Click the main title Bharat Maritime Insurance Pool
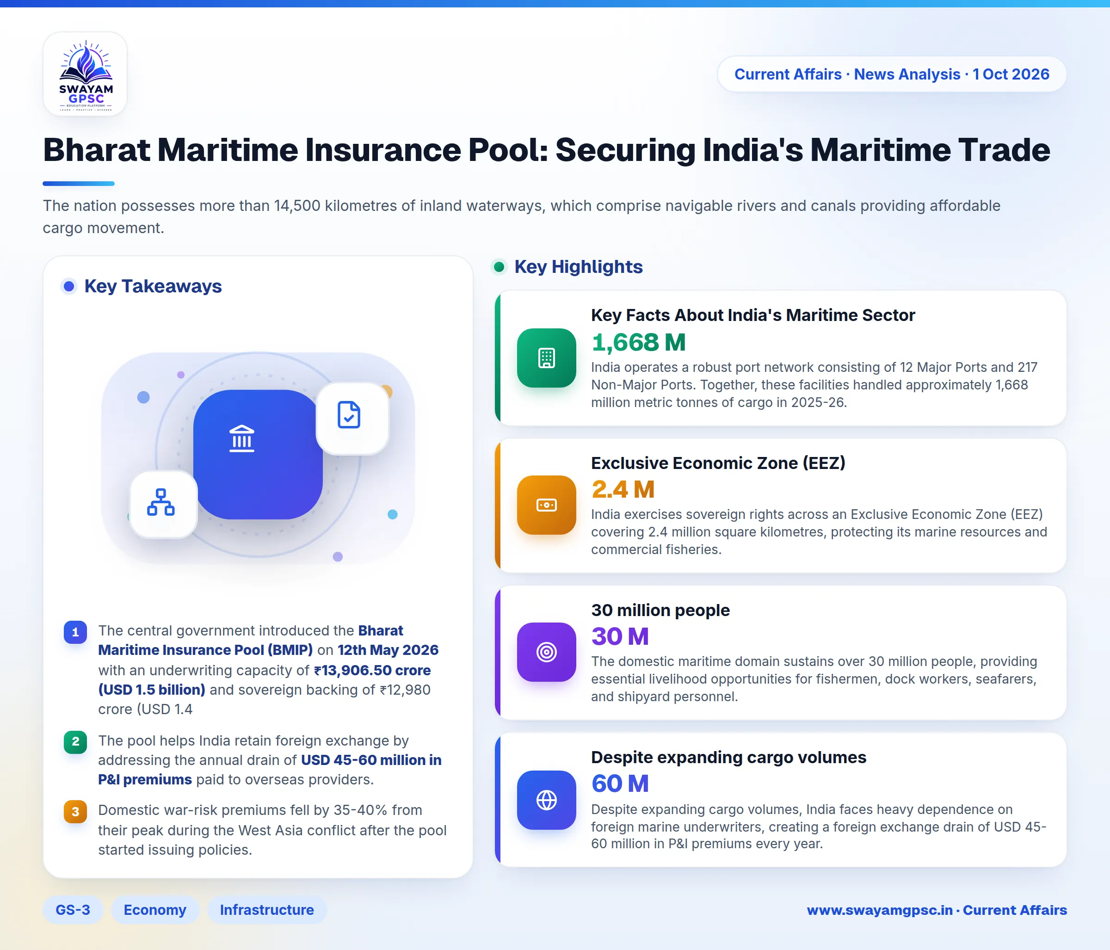The width and height of the screenshot is (1110, 950). click(546, 149)
